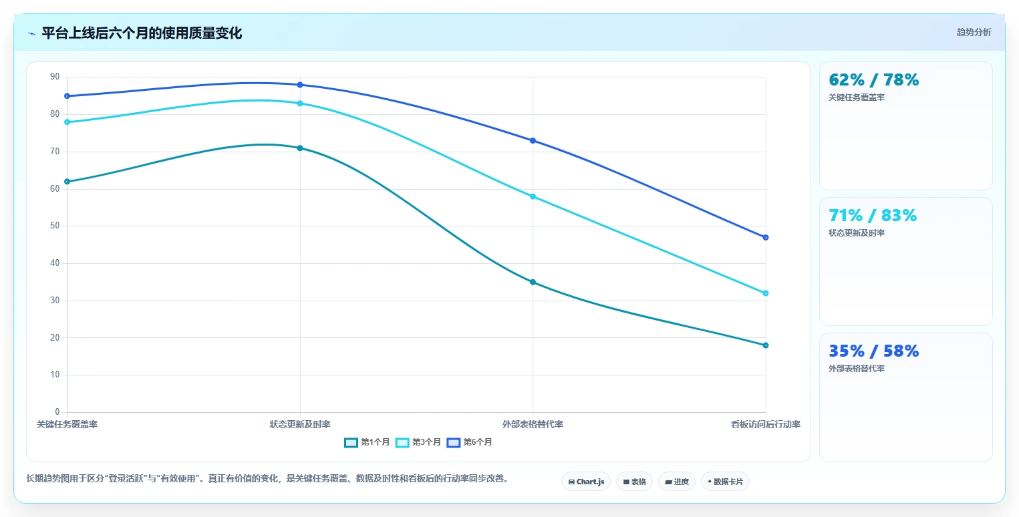The width and height of the screenshot is (1019, 517).
Task: Click the y-axis value 90
Action: coord(55,77)
